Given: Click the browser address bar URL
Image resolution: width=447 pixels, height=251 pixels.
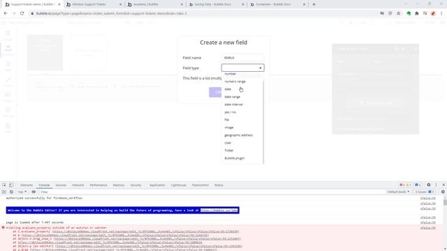Looking at the screenshot, I should 112,13.
